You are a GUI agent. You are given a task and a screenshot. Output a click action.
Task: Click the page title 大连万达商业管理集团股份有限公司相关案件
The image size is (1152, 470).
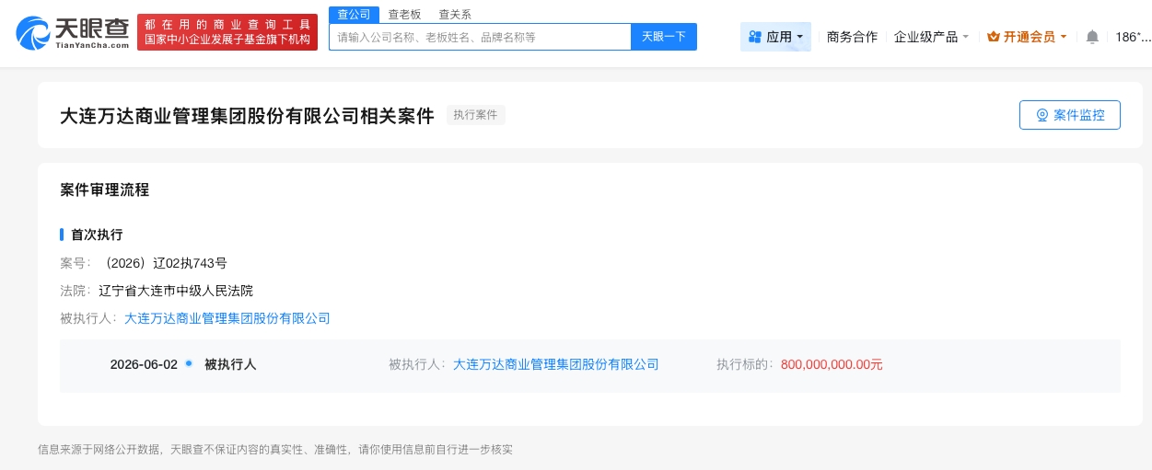pyautogui.click(x=247, y=116)
